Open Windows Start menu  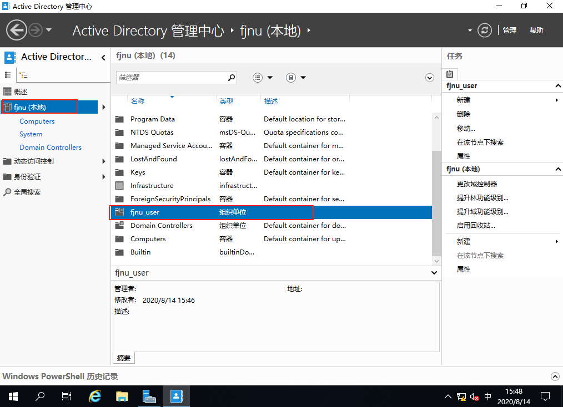click(13, 396)
